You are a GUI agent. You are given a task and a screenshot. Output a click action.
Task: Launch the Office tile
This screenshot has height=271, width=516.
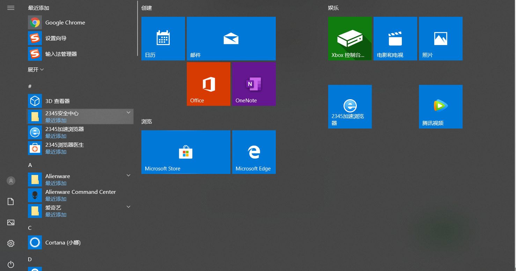click(208, 84)
